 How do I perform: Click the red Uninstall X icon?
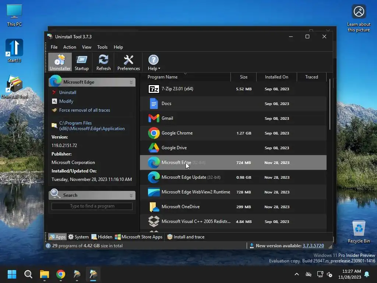point(54,92)
